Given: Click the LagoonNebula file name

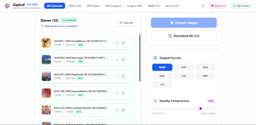Looking at the screenshot, I should [81, 91].
